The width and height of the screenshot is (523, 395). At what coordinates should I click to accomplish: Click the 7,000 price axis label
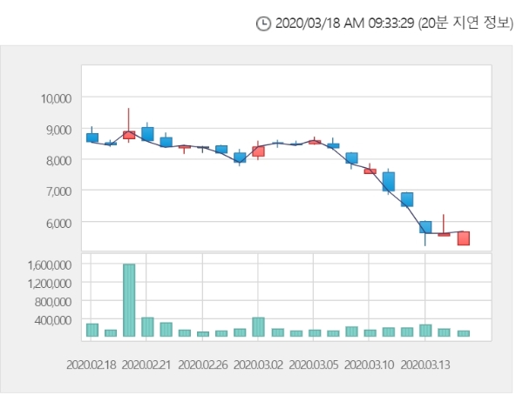58,191
